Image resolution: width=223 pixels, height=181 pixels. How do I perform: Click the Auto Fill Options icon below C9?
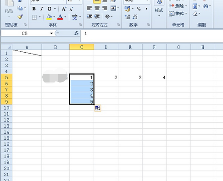[98, 108]
